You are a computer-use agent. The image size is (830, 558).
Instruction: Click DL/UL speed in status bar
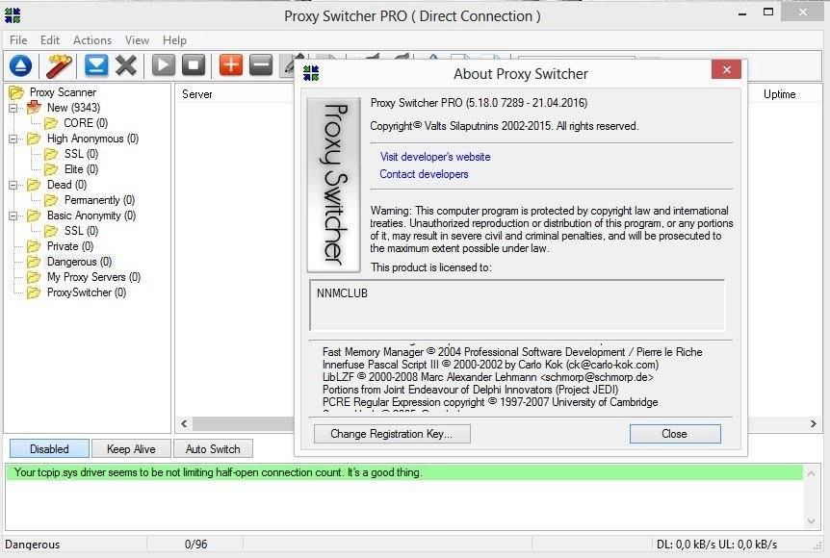point(716,545)
